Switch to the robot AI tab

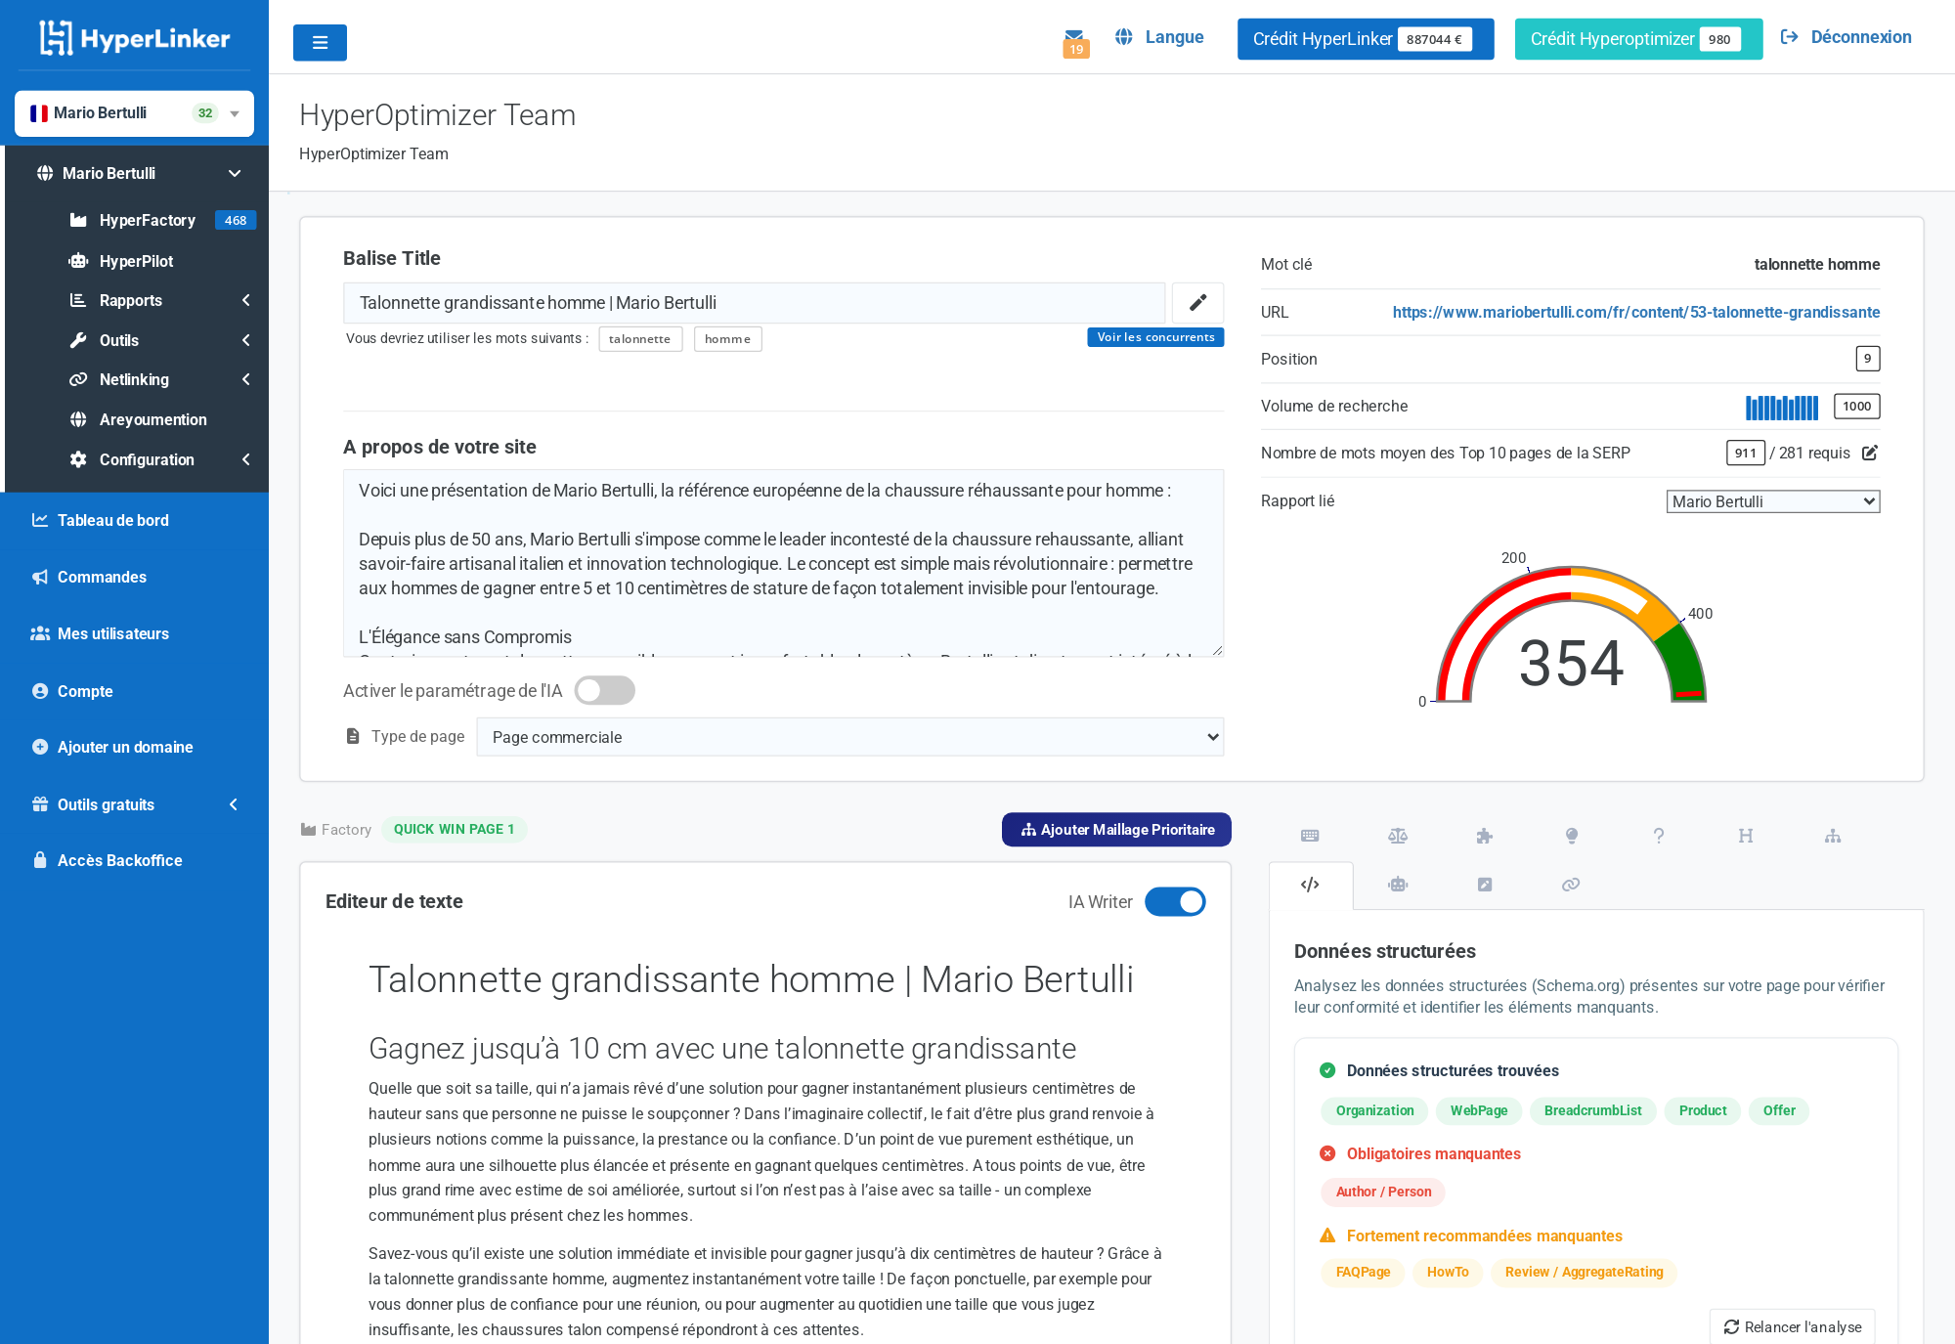tap(1397, 885)
